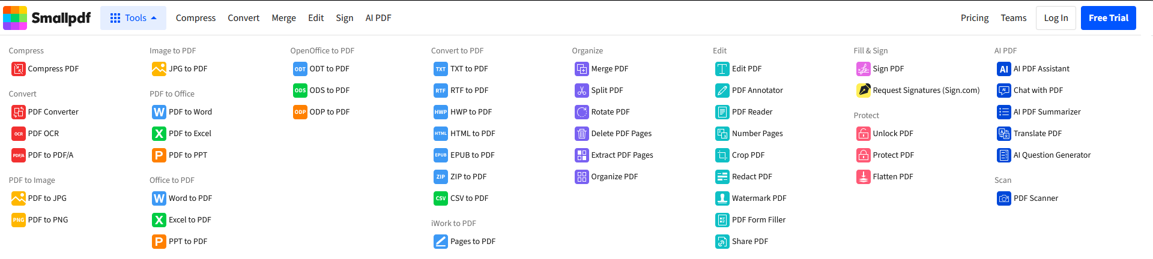Open the Pricing link
Screen dimensions: 1153x259
975,18
